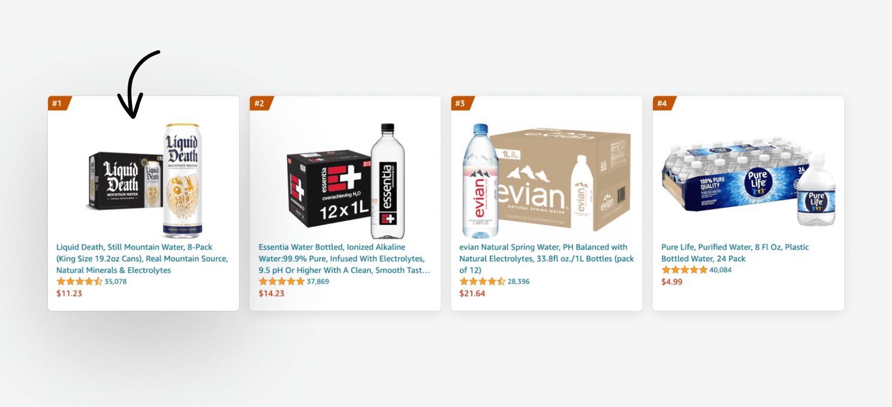This screenshot has width=892, height=407.
Task: Click the #4 bestseller rank badge
Action: (664, 104)
